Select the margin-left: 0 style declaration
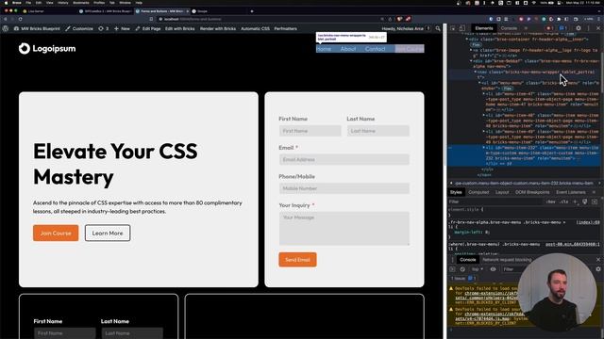This screenshot has height=339, width=604. (472, 233)
